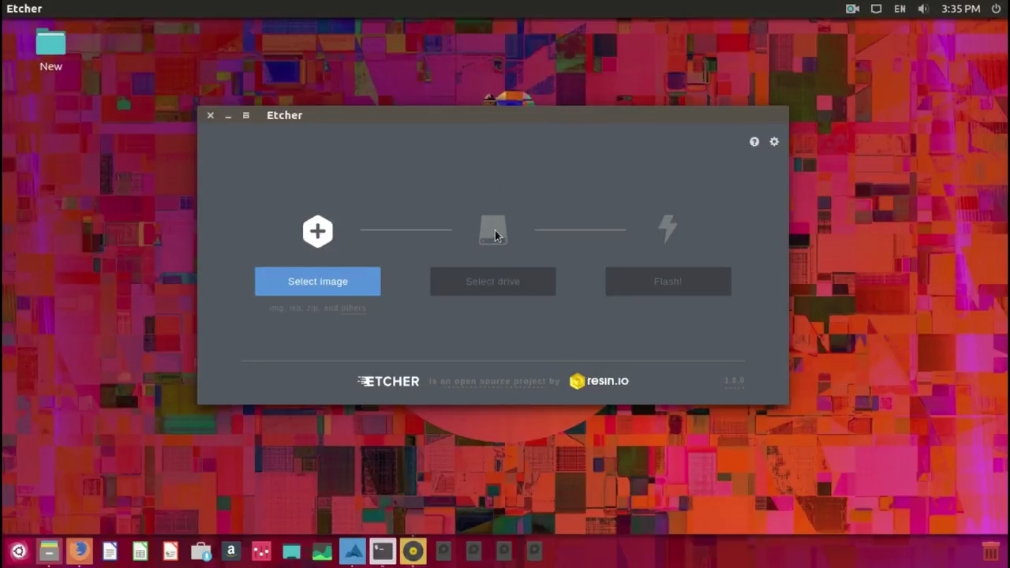Image resolution: width=1010 pixels, height=568 pixels.
Task: Open the Trash in the dock
Action: 990,551
